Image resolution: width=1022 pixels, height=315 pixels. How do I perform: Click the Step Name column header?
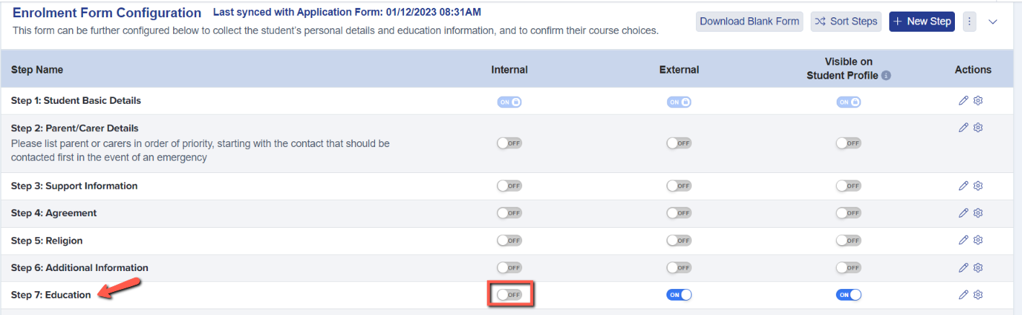(x=37, y=70)
